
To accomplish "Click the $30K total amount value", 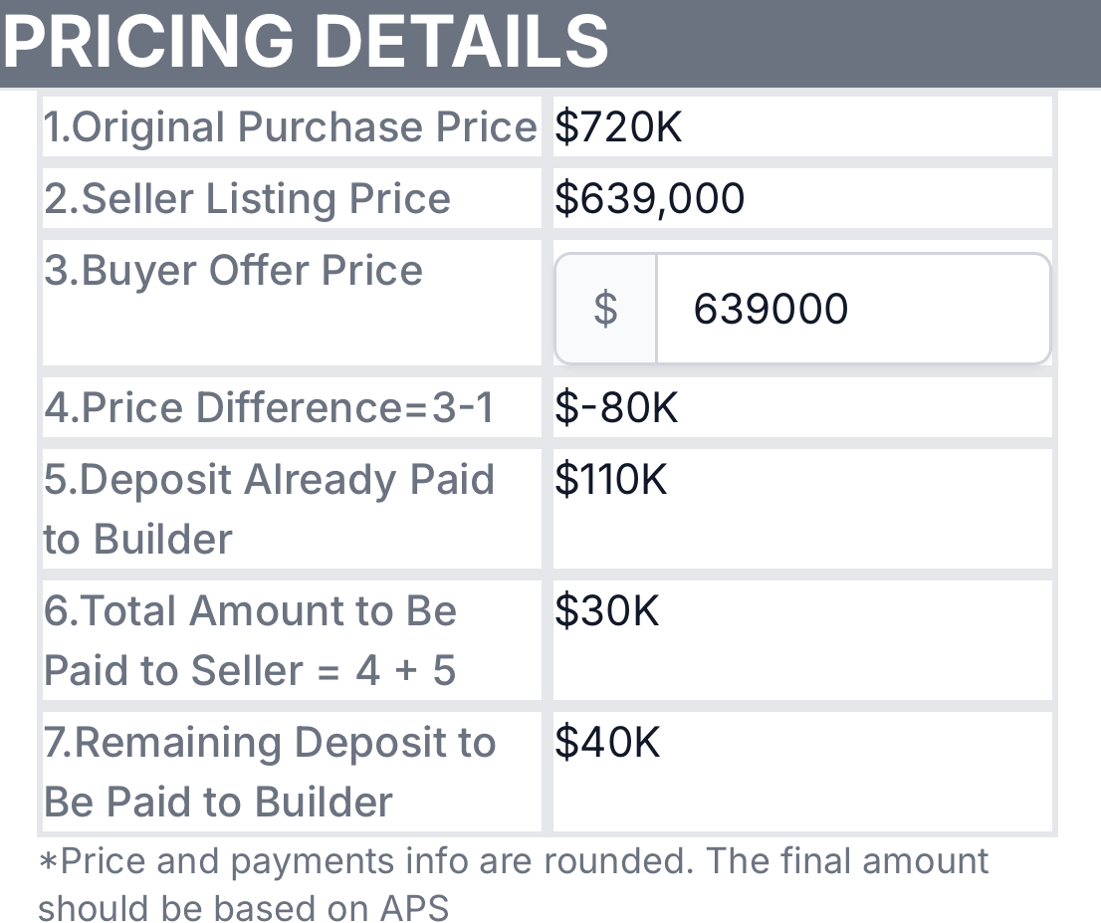I will coord(607,611).
